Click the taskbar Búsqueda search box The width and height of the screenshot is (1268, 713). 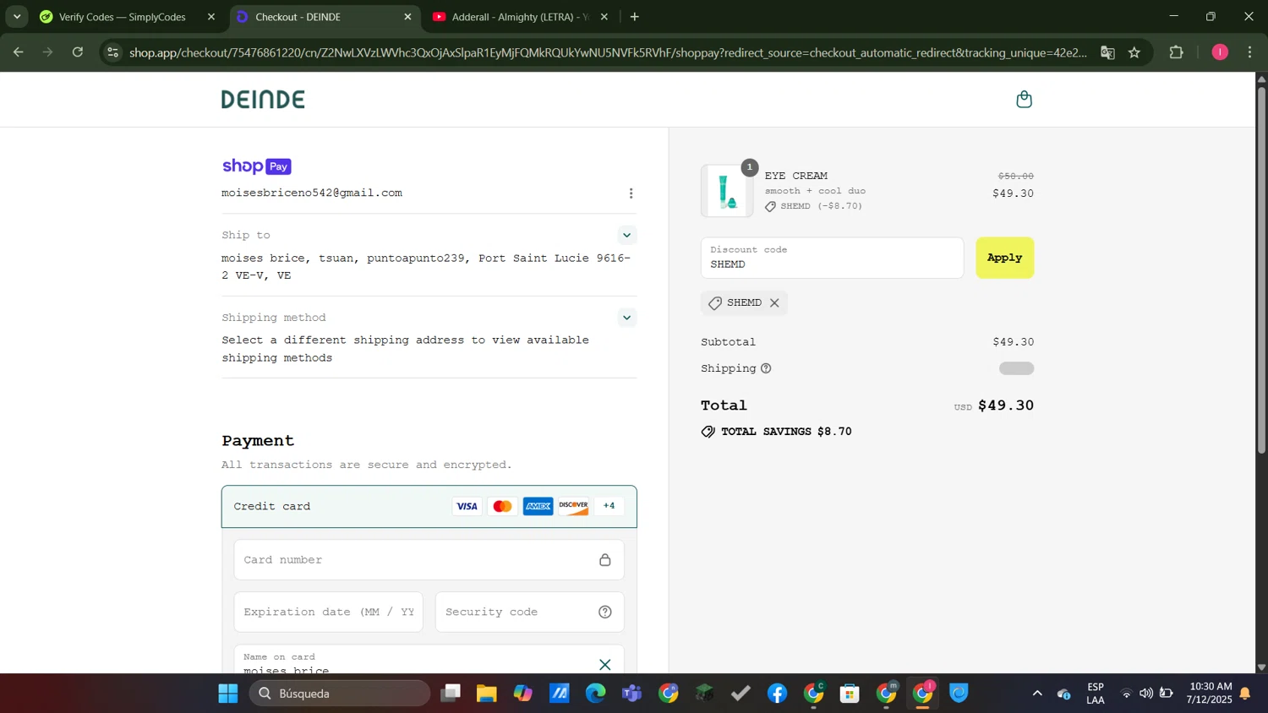[340, 694]
